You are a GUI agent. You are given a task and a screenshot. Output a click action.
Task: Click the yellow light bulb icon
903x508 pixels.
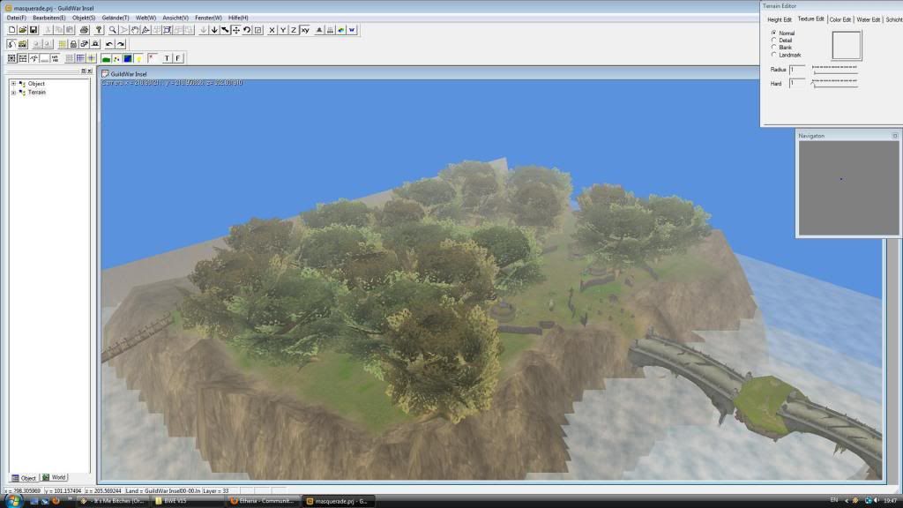(x=138, y=58)
